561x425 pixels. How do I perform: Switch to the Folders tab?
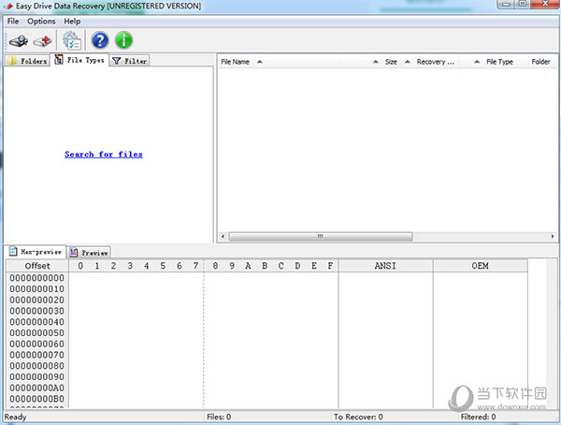[x=27, y=61]
